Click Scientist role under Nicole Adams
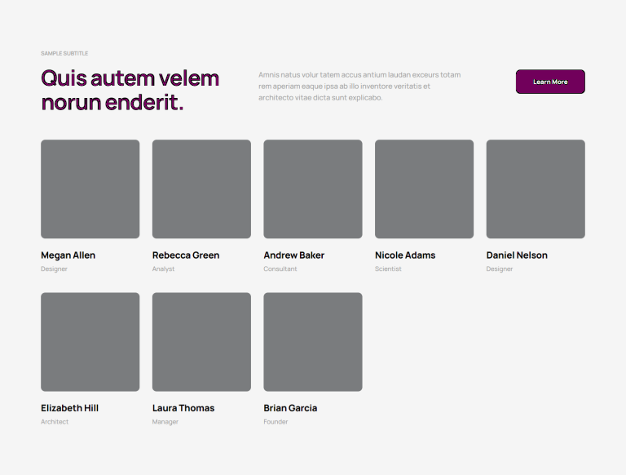The width and height of the screenshot is (626, 475). [388, 269]
